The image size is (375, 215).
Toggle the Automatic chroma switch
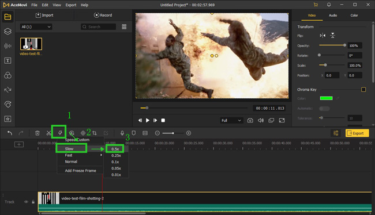point(324,109)
